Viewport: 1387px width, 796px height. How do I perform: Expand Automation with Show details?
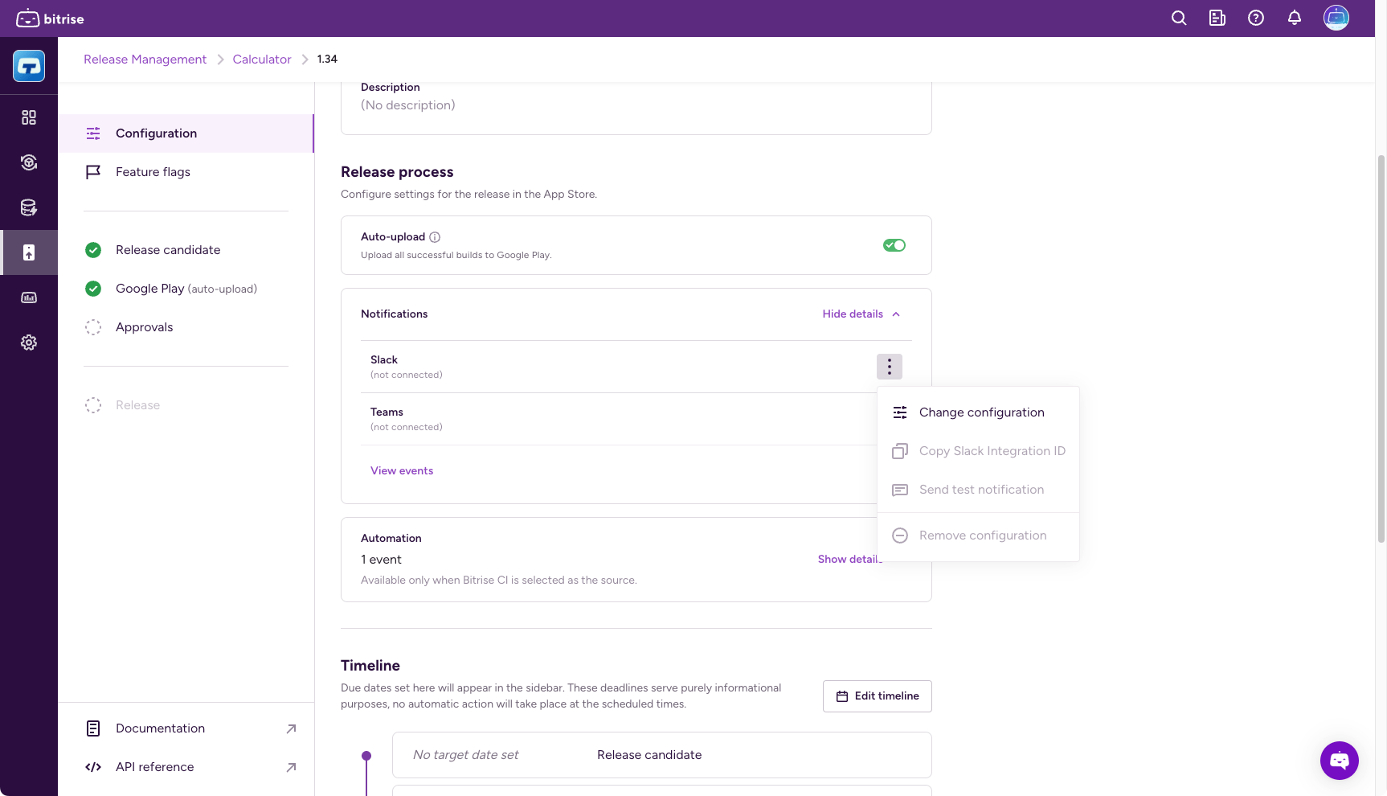click(x=849, y=559)
